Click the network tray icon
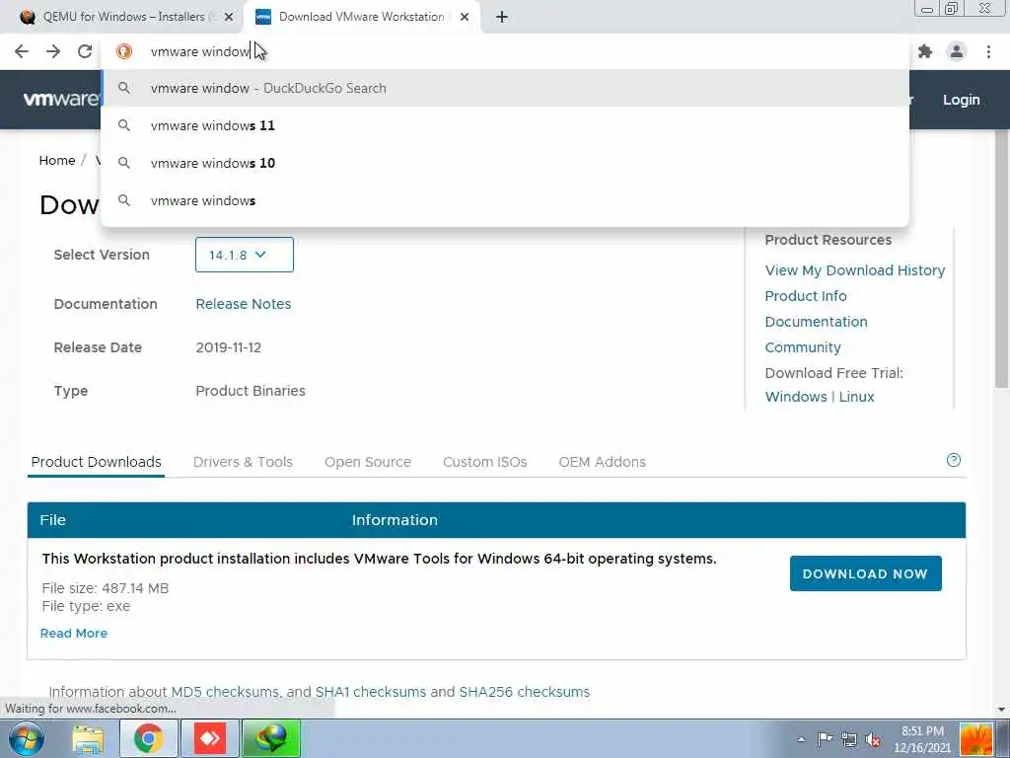The image size is (1010, 758). 849,739
